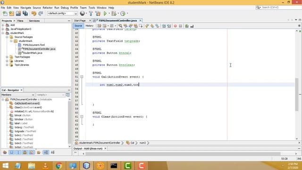
Task: Click the Comment icon in editor toolbar
Action: [187, 26]
